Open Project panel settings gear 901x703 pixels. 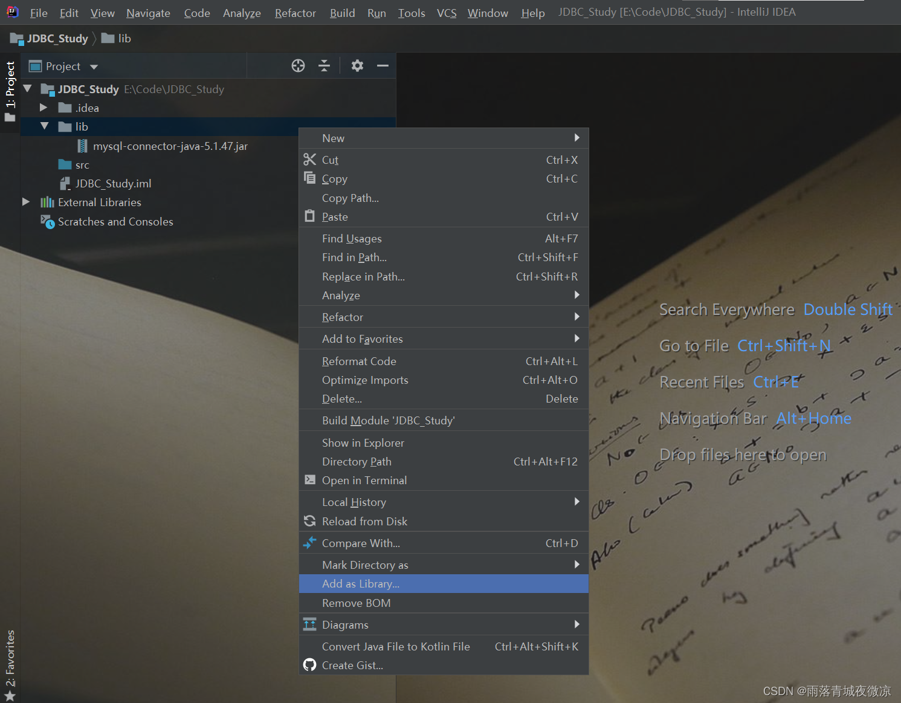click(x=357, y=66)
